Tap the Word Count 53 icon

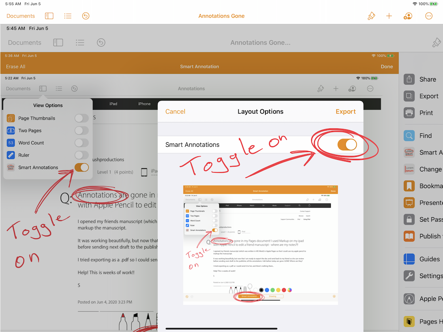coord(11,143)
